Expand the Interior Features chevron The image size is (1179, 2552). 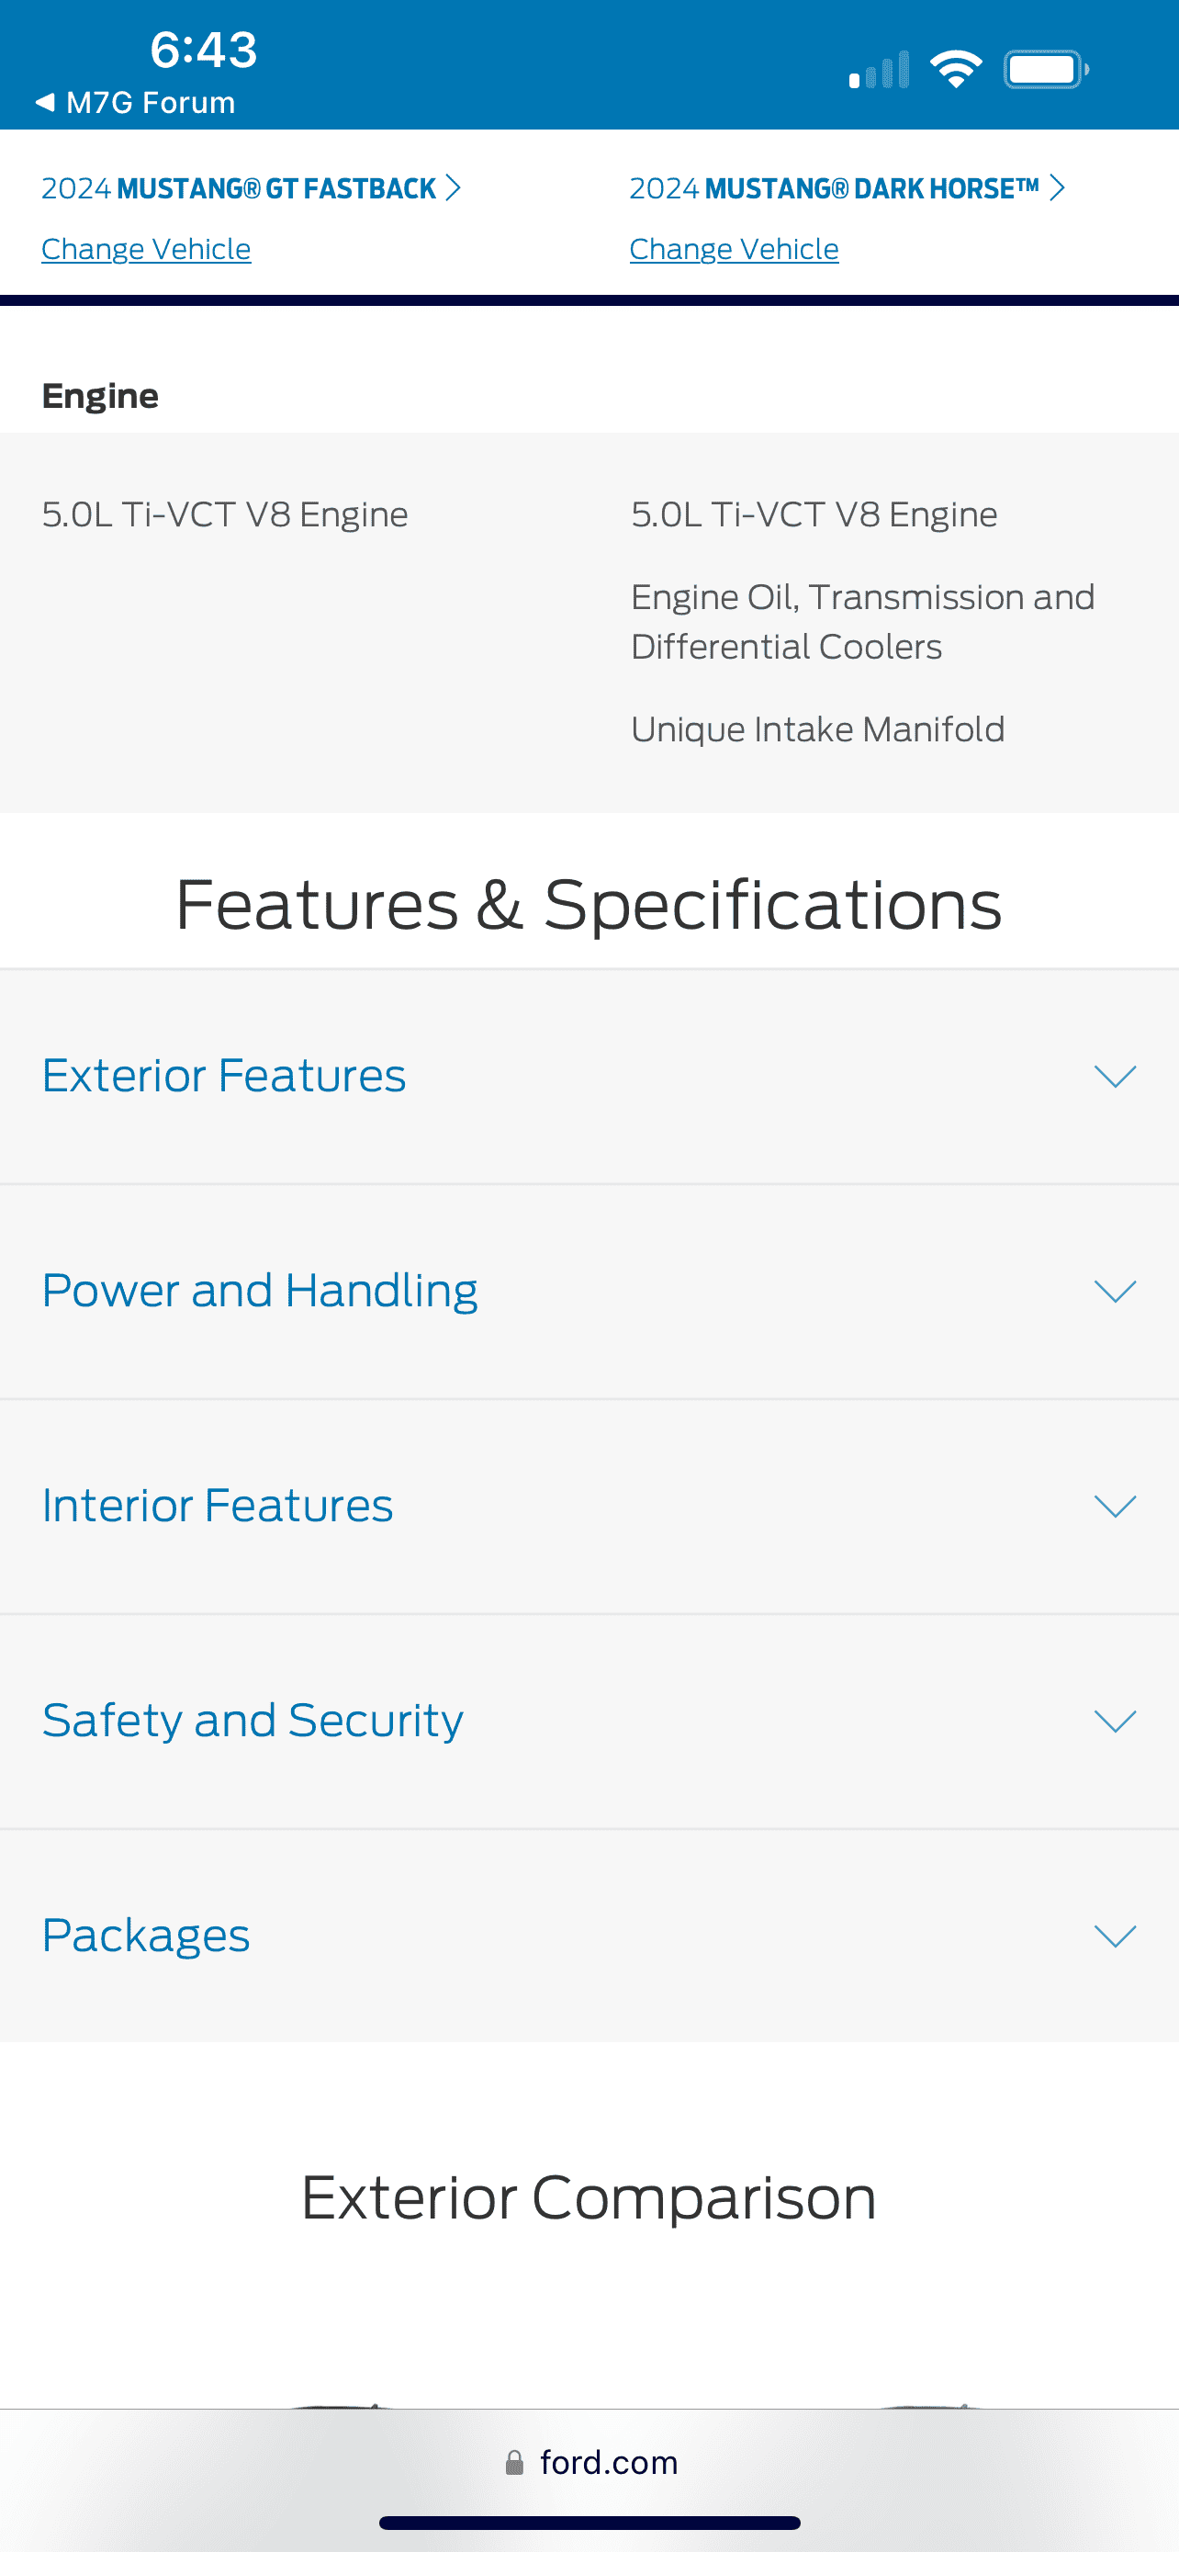tap(1115, 1506)
